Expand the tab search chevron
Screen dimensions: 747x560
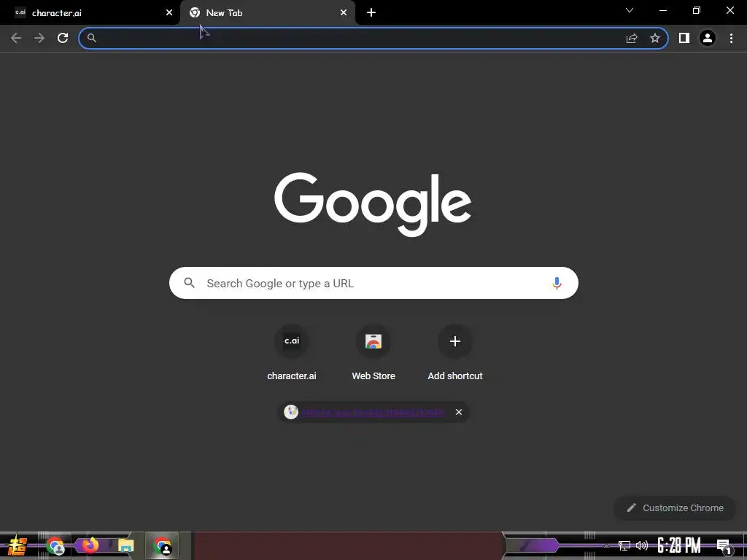pyautogui.click(x=630, y=10)
